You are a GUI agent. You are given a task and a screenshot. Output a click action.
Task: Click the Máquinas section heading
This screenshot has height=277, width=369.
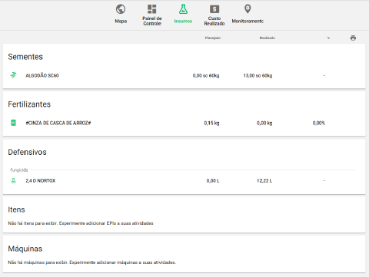[25, 249]
